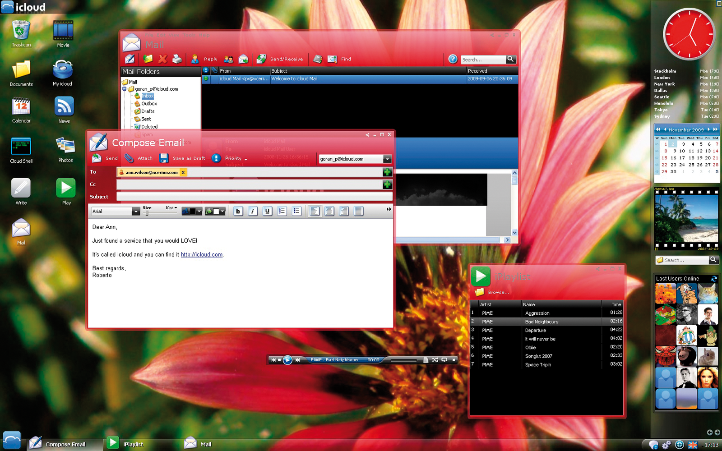Click Send/Receive in Mail toolbar
Viewport: 722px width, 451px height.
[280, 59]
